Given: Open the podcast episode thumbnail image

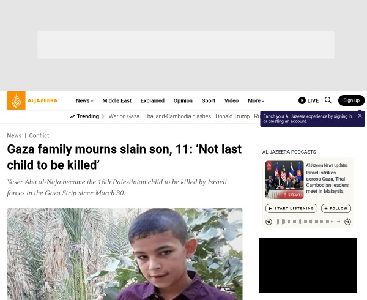Looking at the screenshot, I should coord(284,180).
